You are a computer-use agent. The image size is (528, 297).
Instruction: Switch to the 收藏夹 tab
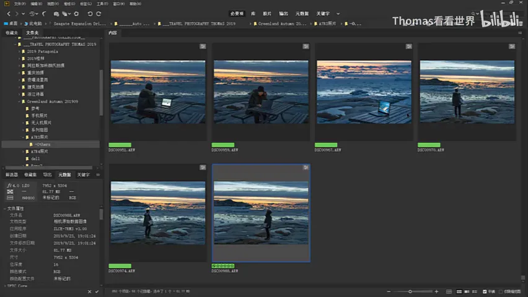[x=12, y=33]
